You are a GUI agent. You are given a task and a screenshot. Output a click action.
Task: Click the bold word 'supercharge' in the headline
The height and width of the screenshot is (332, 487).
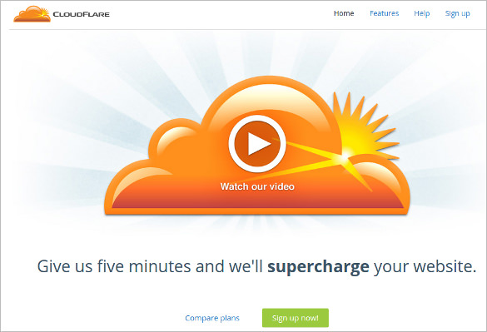[318, 267]
